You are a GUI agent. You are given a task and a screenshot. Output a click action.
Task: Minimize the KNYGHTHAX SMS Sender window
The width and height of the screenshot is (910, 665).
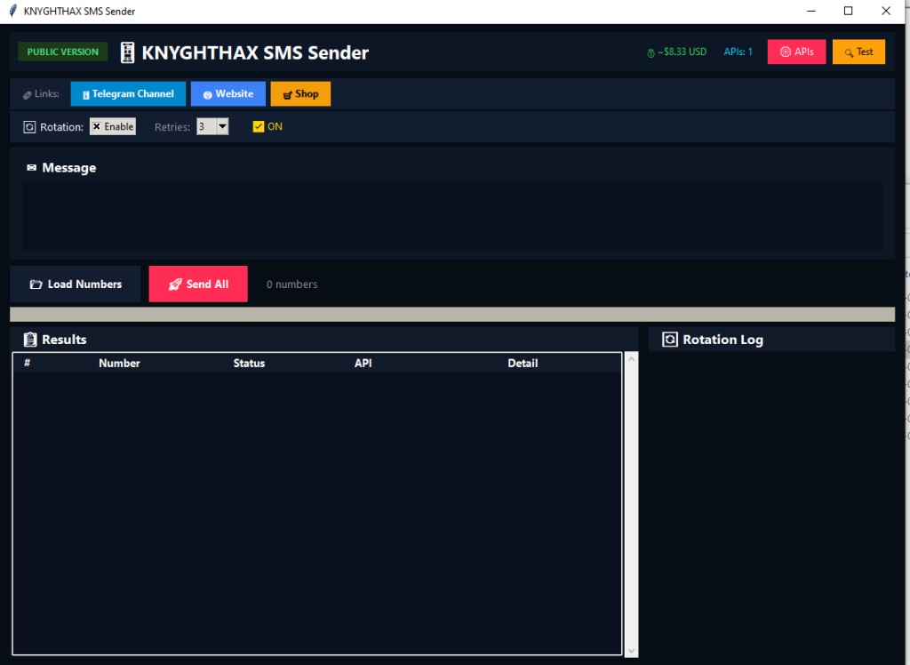[x=811, y=11]
